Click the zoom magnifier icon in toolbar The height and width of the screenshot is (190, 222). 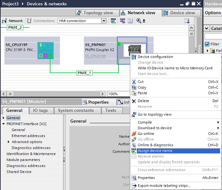pyautogui.click(x=139, y=21)
